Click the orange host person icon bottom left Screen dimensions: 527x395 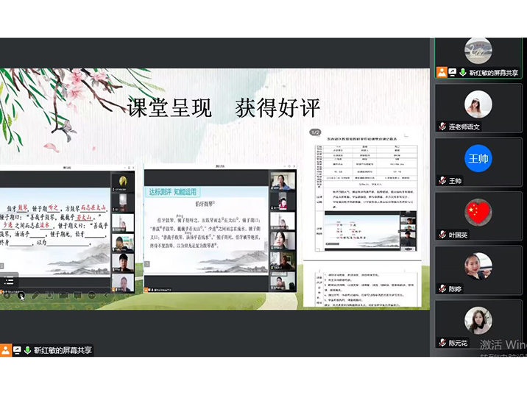coord(6,350)
